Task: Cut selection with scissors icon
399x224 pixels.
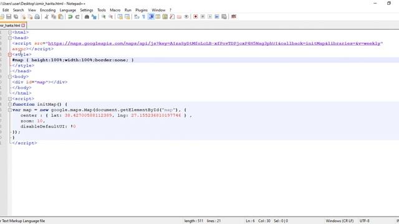Action: tap(47, 17)
